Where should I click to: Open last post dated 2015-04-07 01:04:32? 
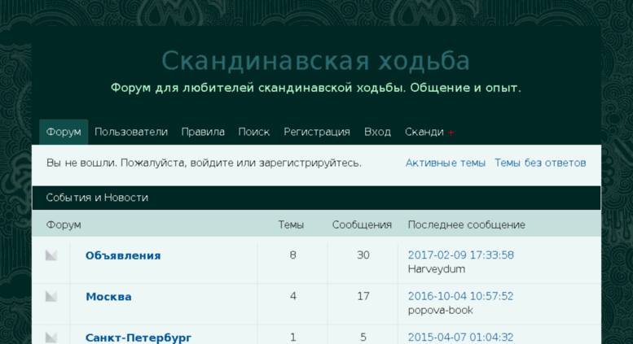pos(460,337)
